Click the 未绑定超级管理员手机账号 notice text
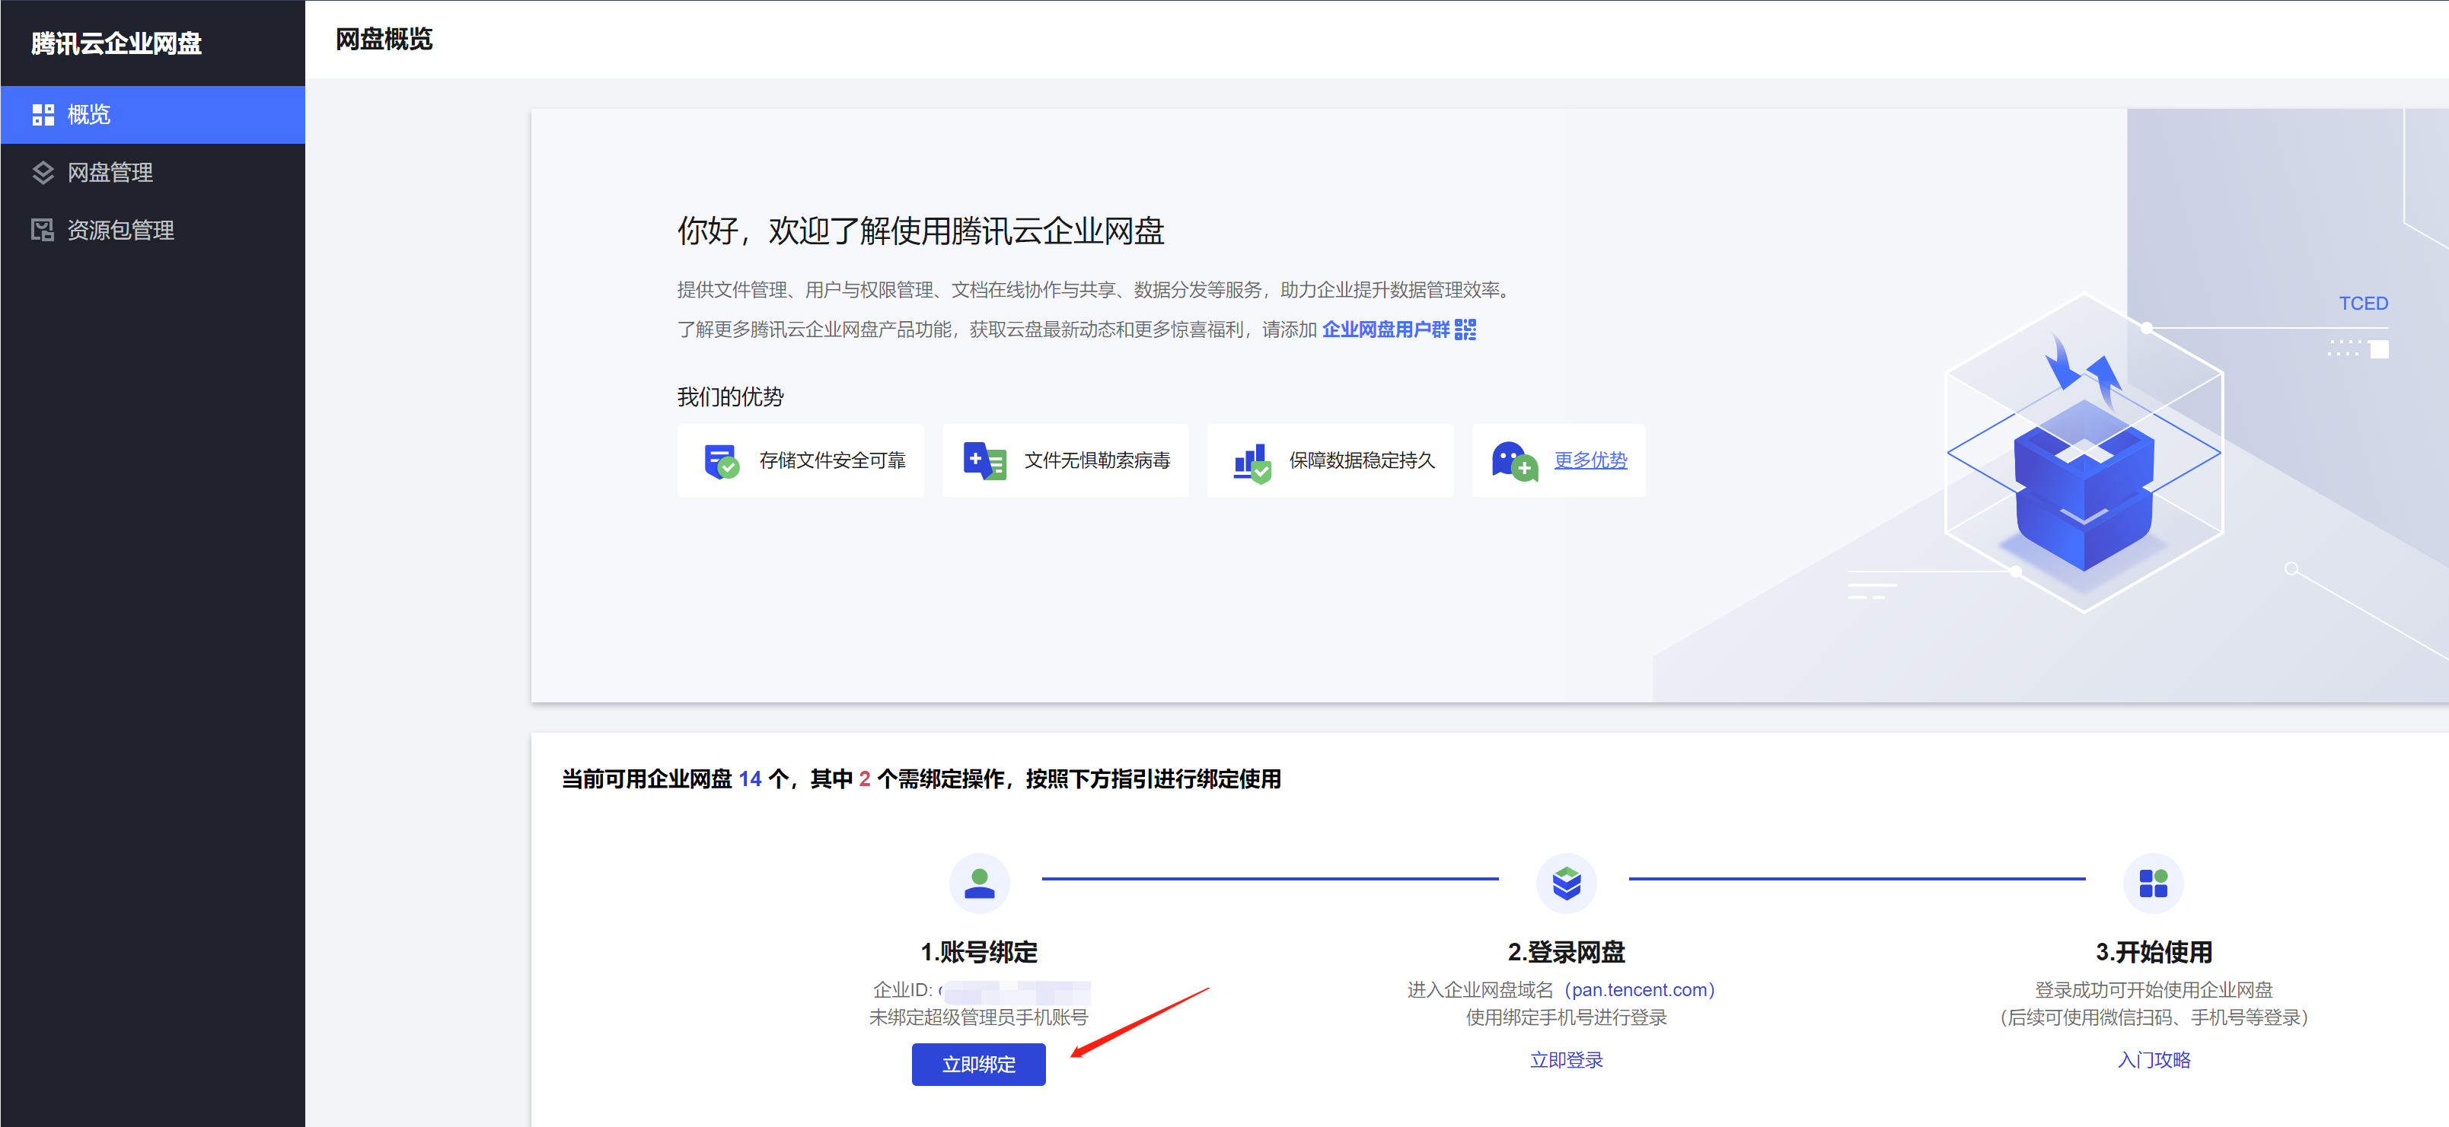The image size is (2449, 1127). (x=978, y=1017)
